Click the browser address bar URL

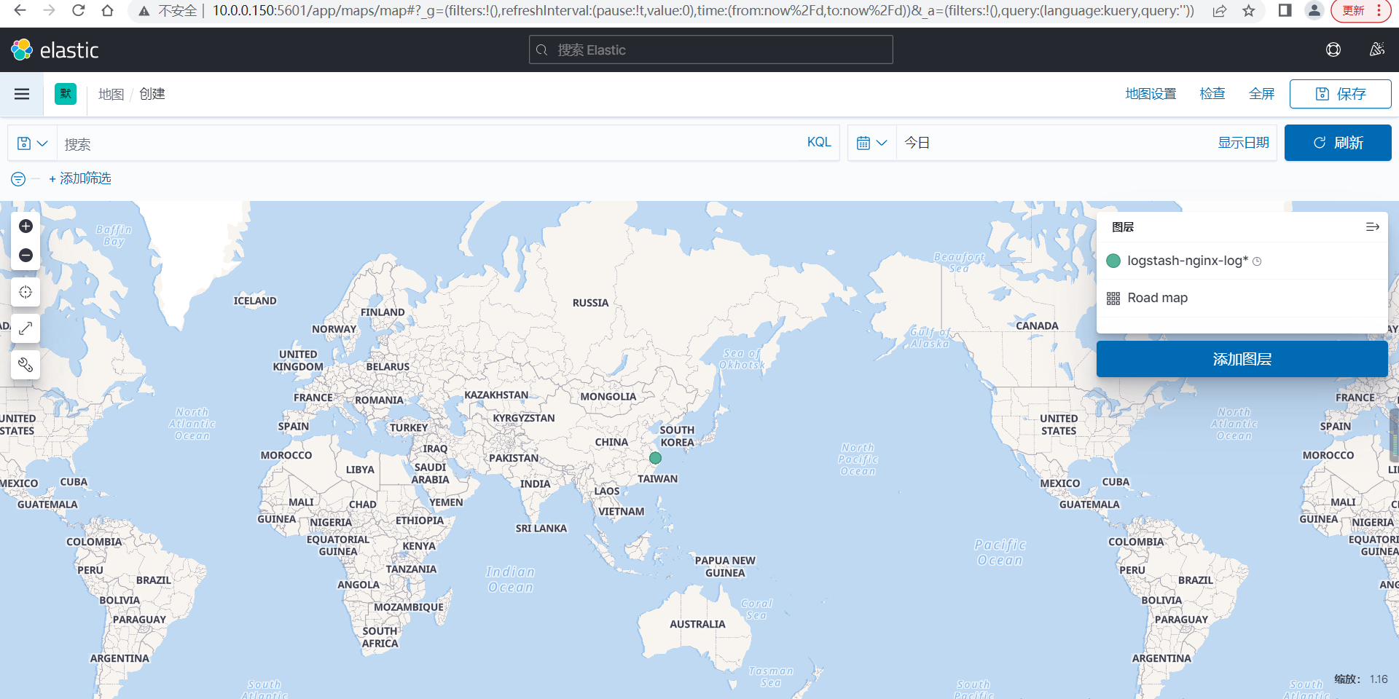703,10
